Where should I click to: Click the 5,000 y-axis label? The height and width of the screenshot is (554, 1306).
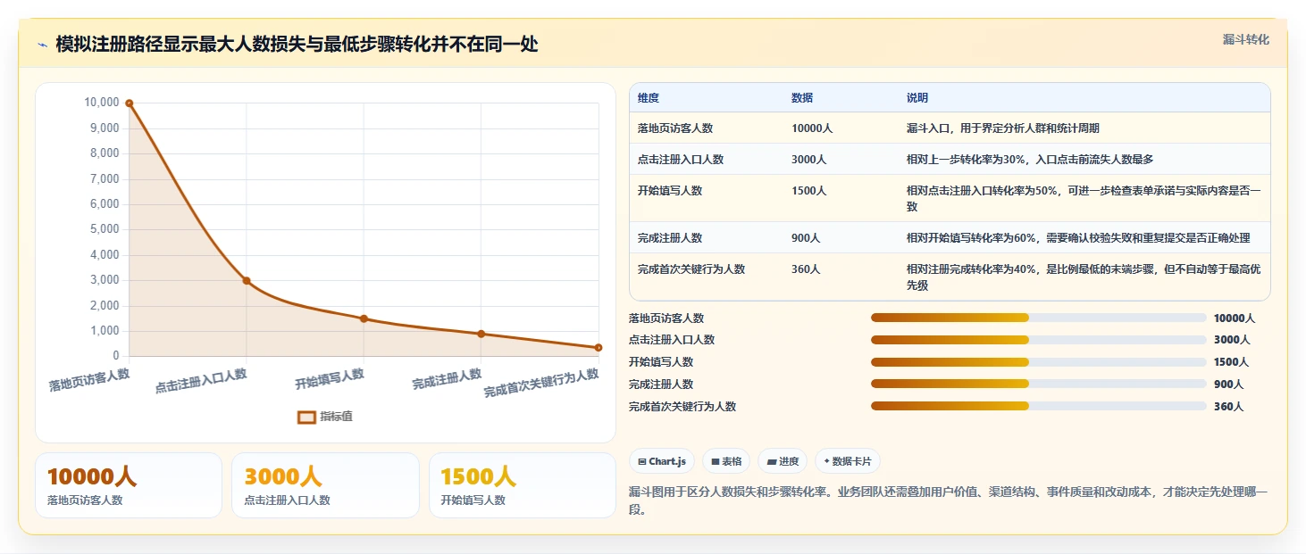coord(105,229)
